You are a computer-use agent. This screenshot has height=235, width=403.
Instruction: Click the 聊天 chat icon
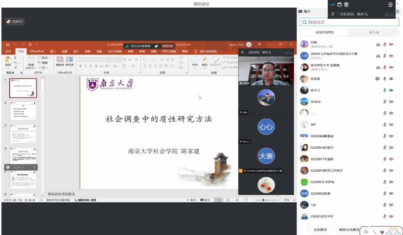click(x=300, y=11)
